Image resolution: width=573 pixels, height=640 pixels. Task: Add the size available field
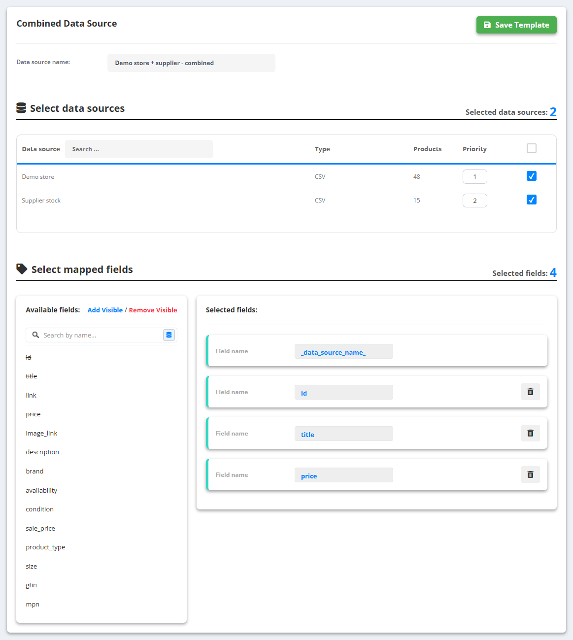tap(32, 566)
